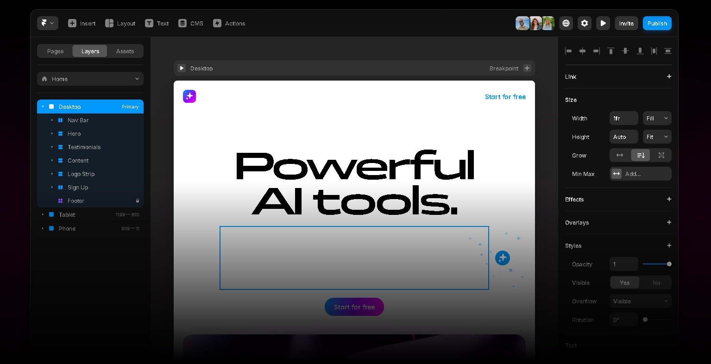Screen dimensions: 711x364
Task: Align horizontal centers icon
Action: [x=583, y=51]
